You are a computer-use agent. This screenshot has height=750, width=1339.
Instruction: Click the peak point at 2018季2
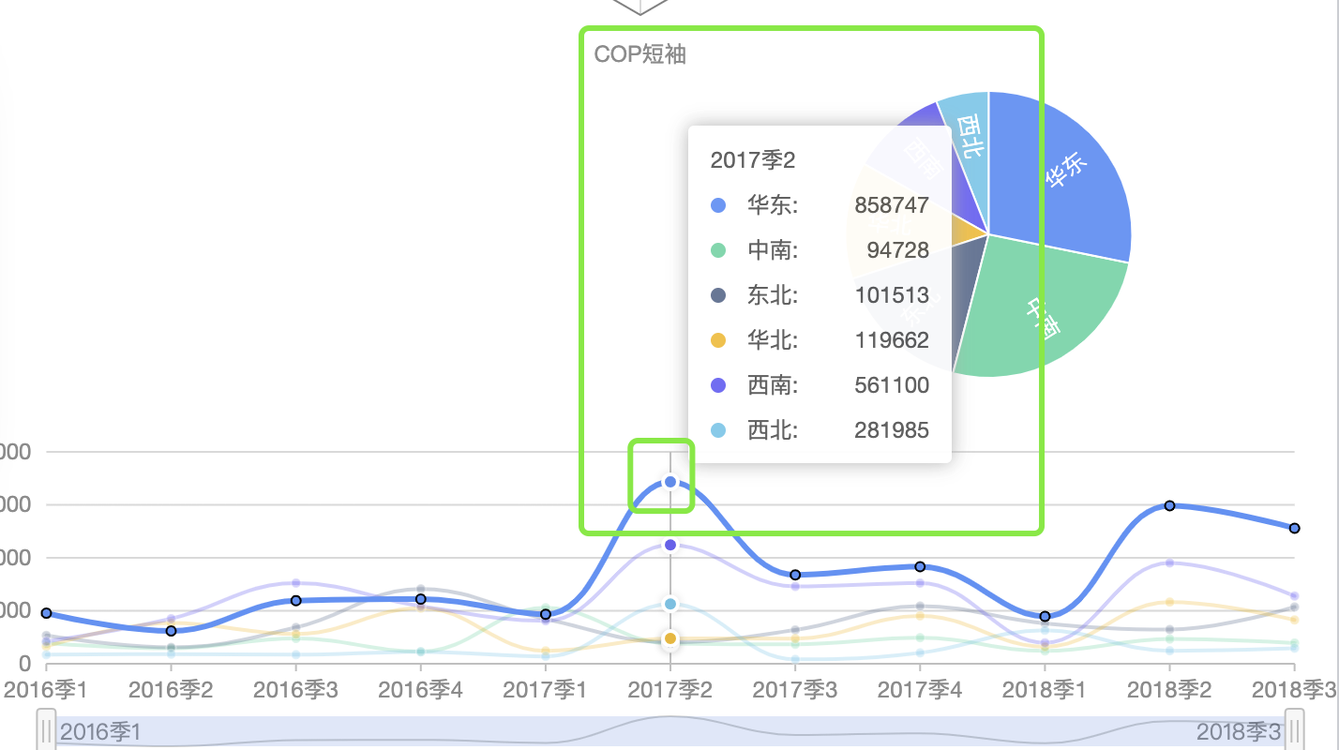point(1168,505)
